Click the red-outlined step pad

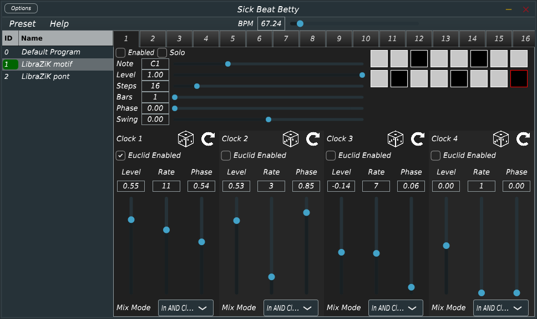pyautogui.click(x=519, y=79)
